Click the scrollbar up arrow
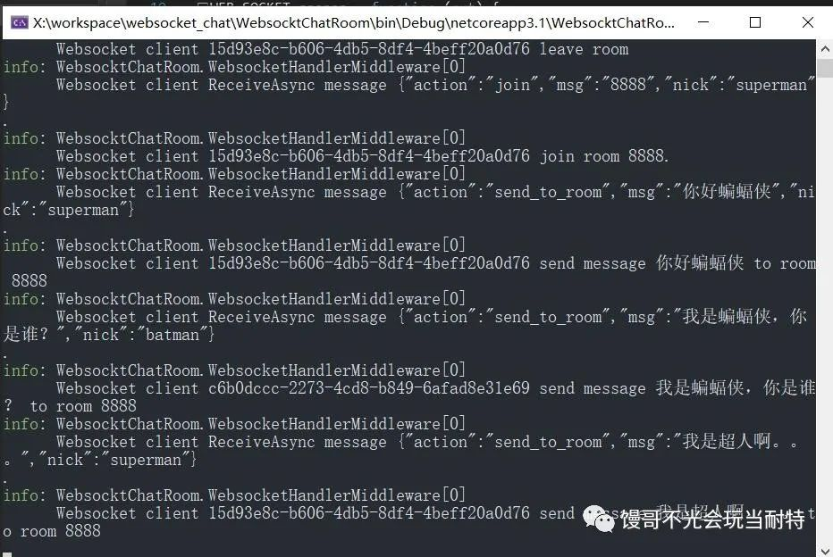The height and width of the screenshot is (557, 833). [x=824, y=49]
